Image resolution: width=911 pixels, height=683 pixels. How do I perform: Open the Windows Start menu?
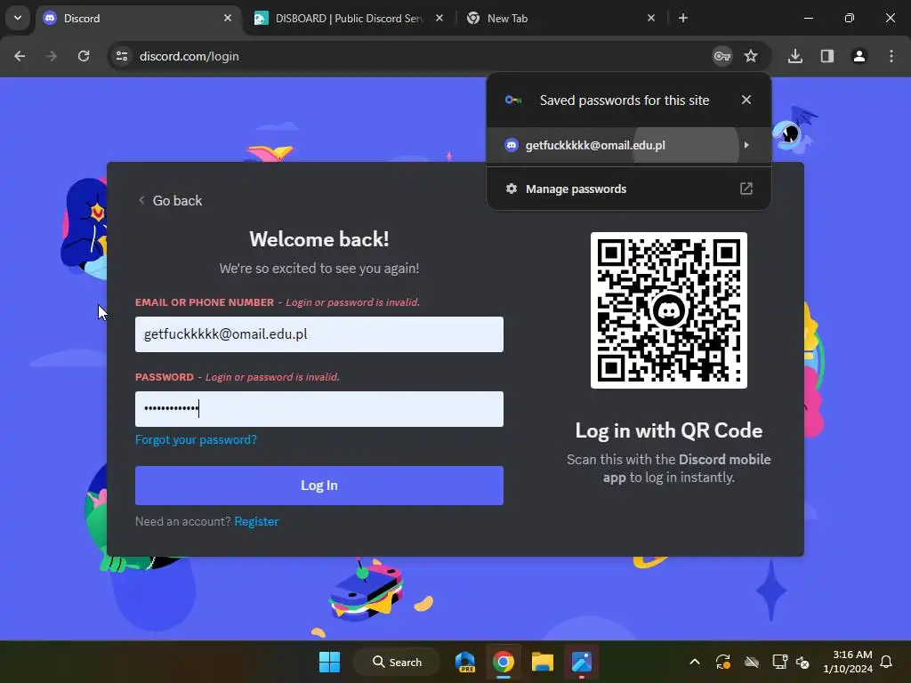tap(329, 662)
